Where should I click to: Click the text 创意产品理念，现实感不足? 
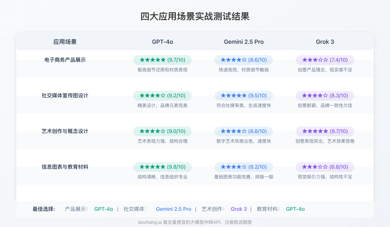pos(325,70)
